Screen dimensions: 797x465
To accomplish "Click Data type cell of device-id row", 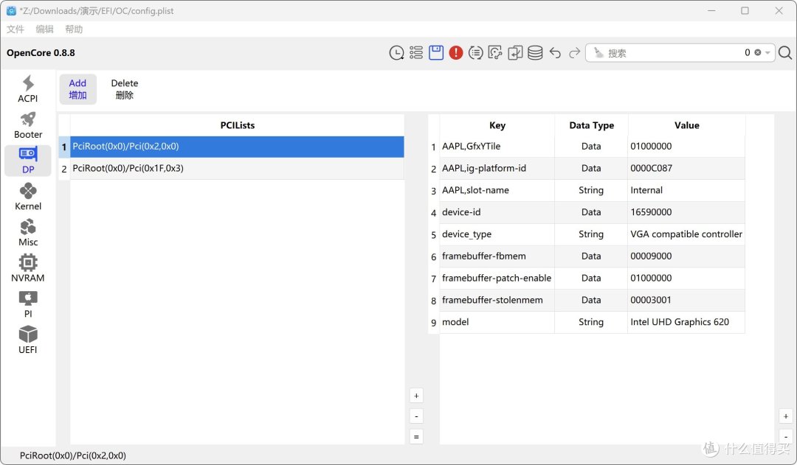I will 591,212.
